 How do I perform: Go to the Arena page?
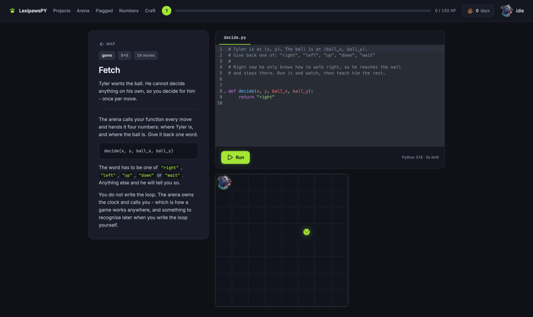(83, 11)
